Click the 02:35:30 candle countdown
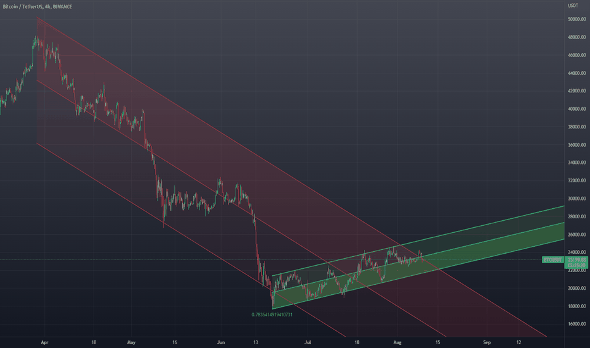Screen dimensions: 590x348 click(577, 265)
